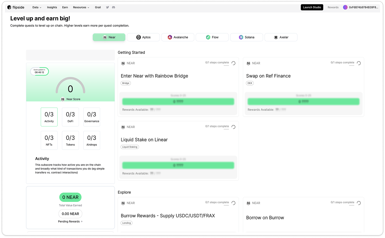Click the DEX tag on Ref Finance card

(x=250, y=83)
